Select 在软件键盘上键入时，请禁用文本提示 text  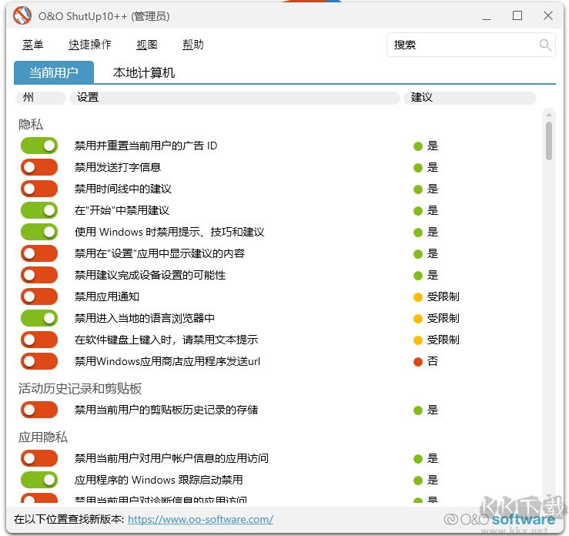point(166,340)
